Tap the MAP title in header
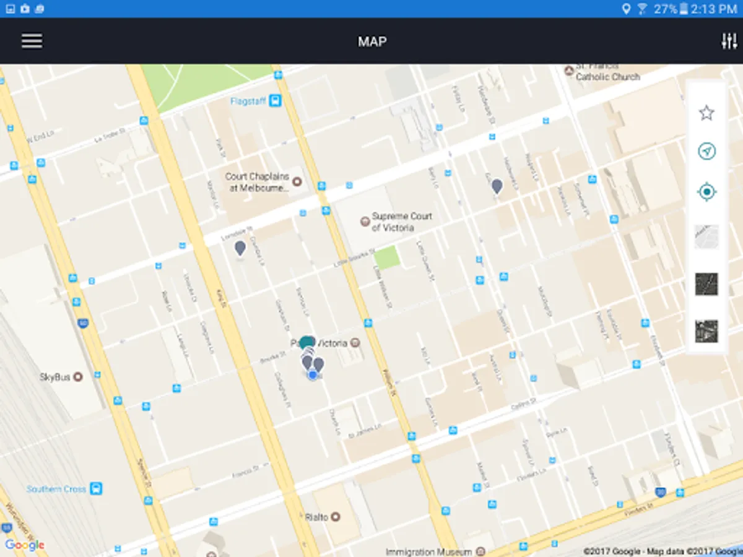The height and width of the screenshot is (557, 743). coord(372,41)
